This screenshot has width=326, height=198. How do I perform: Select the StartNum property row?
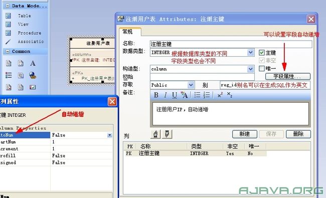[56, 142]
